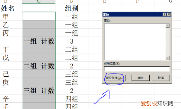This screenshot has width=181, height=109.
Task: Select the 三组 cell in 庚's row
Action: point(72,82)
